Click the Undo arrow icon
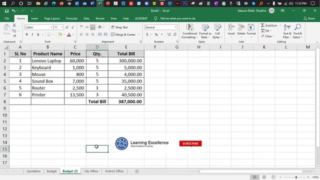Image resolution: width=320 pixels, height=180 pixels. (13, 11)
